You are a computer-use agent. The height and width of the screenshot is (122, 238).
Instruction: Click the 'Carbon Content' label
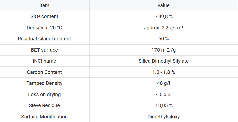pyautogui.click(x=44, y=72)
